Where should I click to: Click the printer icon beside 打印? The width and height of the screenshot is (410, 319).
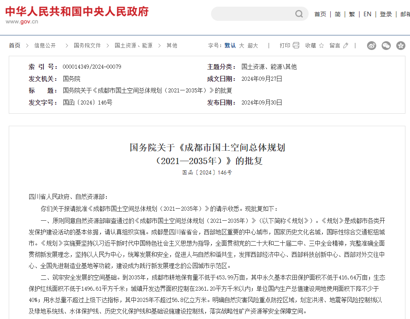296,45
